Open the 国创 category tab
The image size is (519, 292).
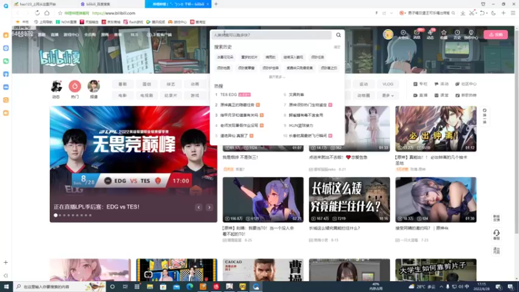[x=147, y=84]
